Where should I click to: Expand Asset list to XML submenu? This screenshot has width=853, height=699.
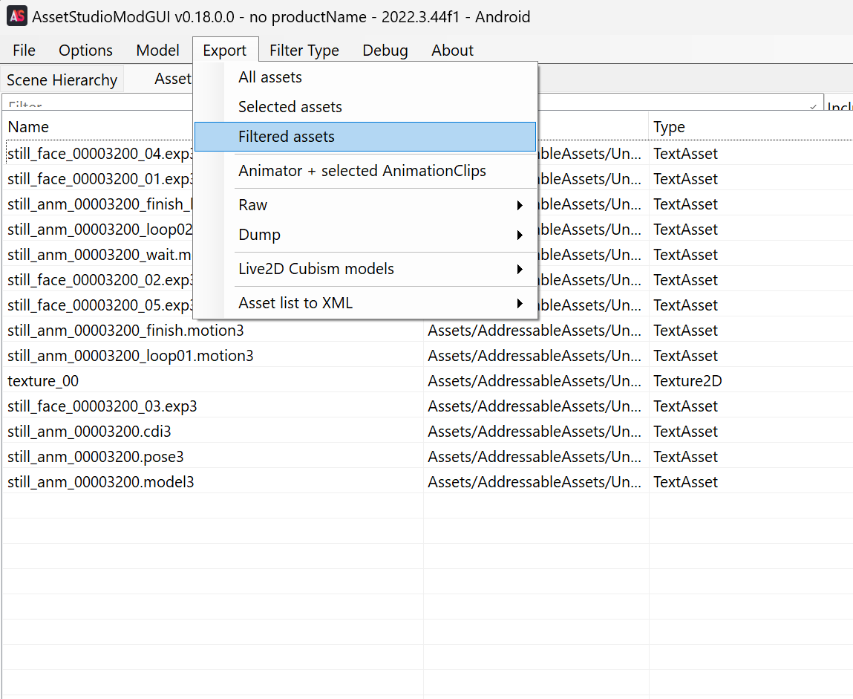pyautogui.click(x=365, y=303)
